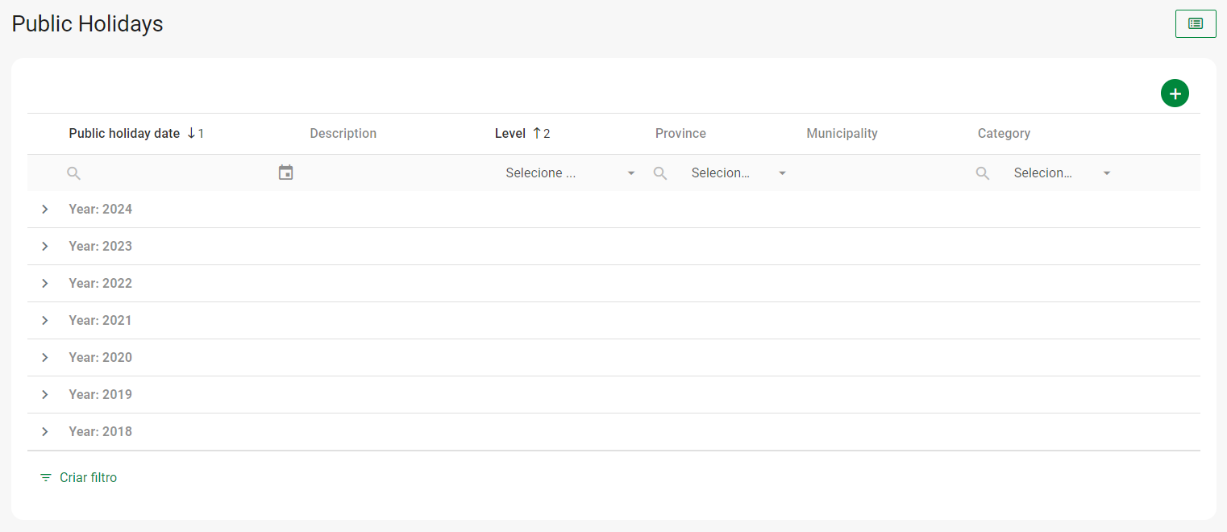Expand the Year: 2024 group
This screenshot has height=532, width=1227.
tap(45, 210)
